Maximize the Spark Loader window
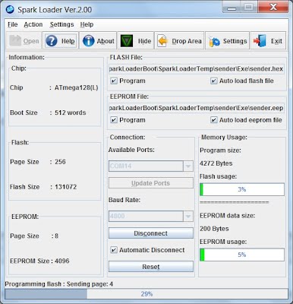This screenshot has height=304, width=293. pos(249,7)
